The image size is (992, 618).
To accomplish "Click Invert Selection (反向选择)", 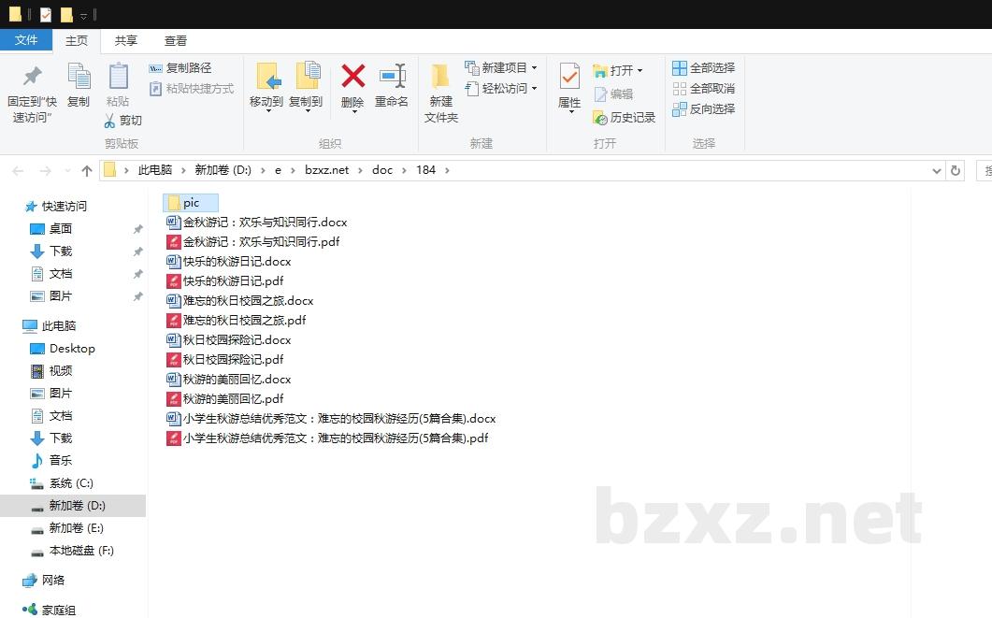I will coord(703,109).
